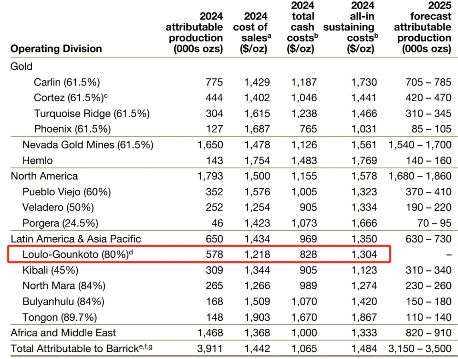Select Nevada Gold Mines production "1,650"
Screen dimensions: 458x359
(x=210, y=145)
